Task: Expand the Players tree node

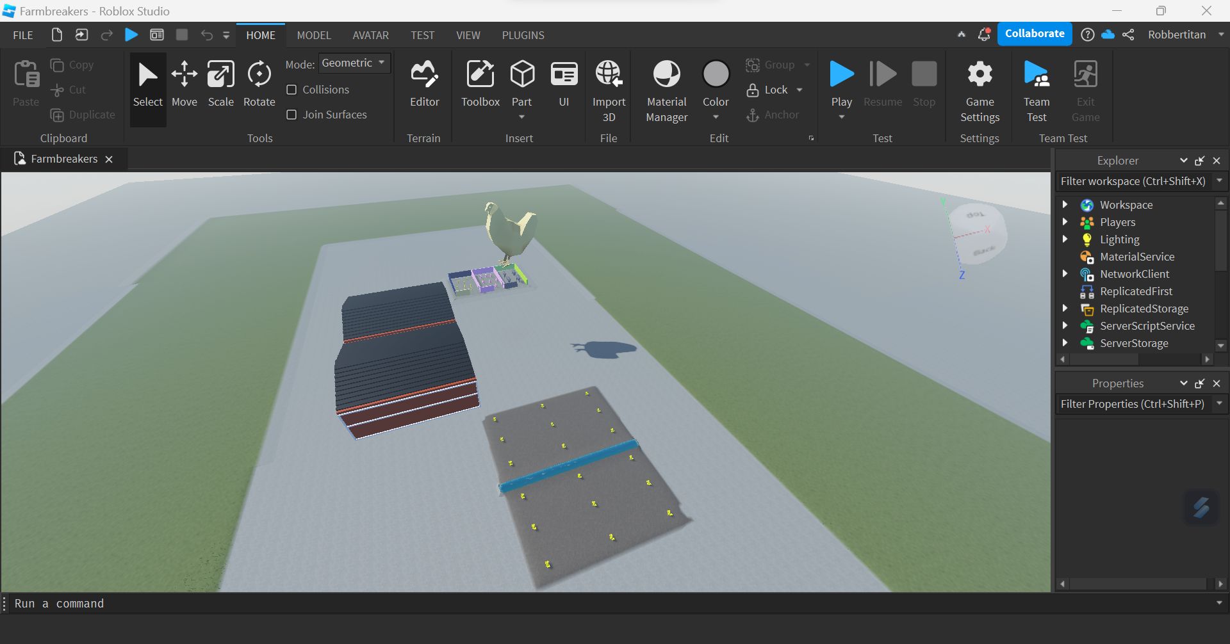Action: 1065,222
